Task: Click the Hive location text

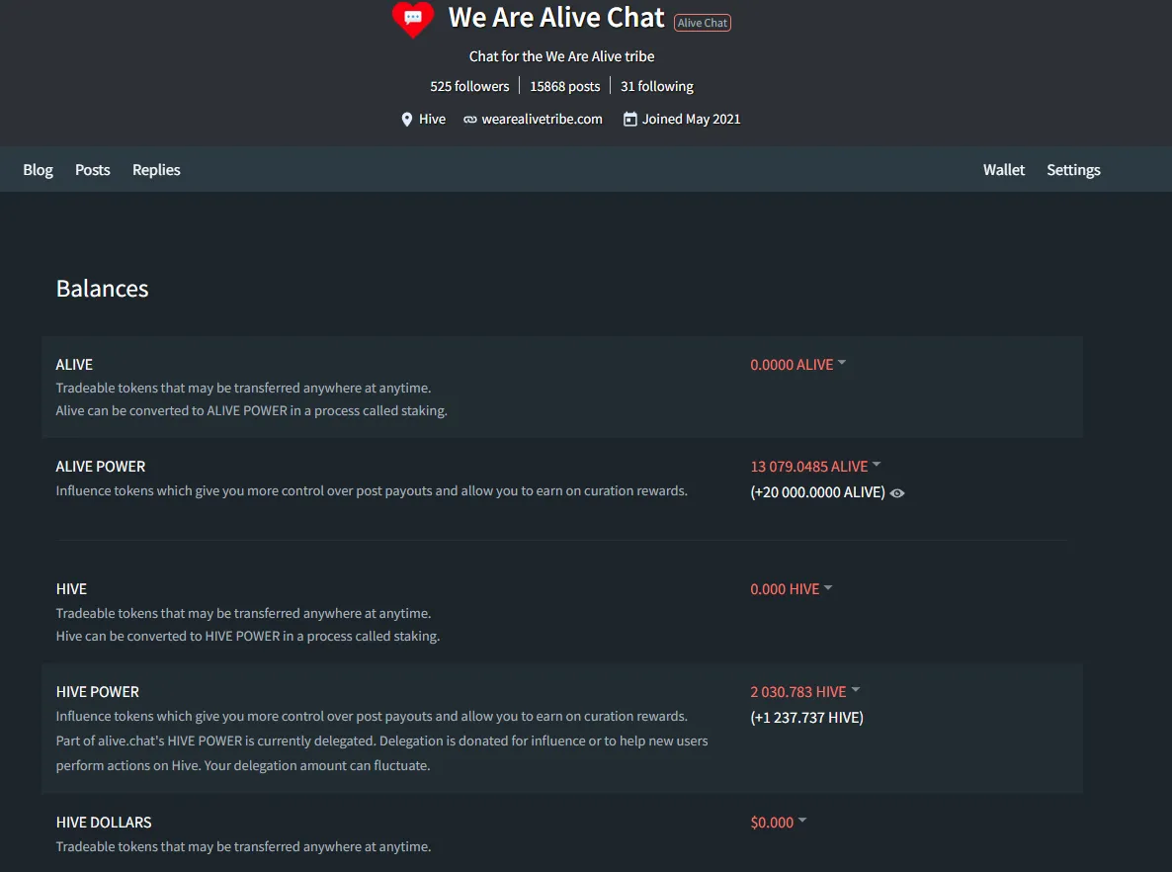Action: coord(432,119)
